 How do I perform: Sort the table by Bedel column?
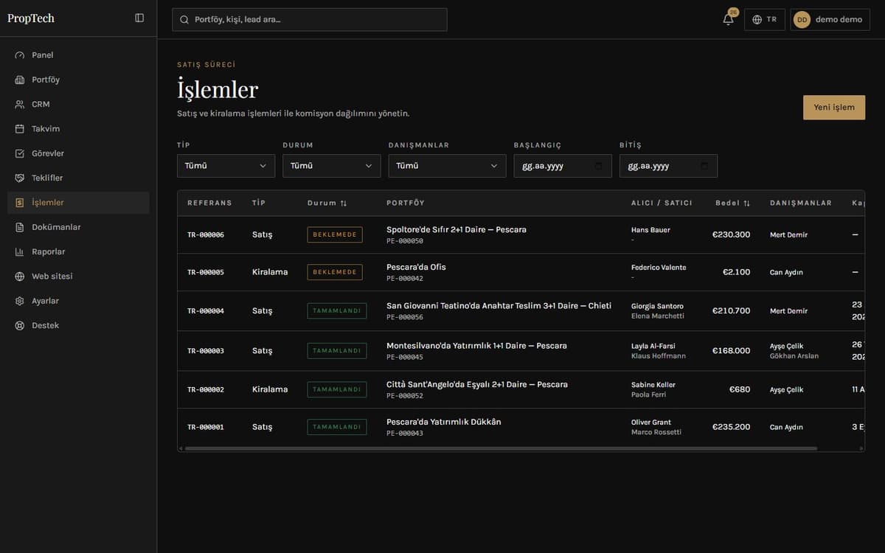pos(732,203)
